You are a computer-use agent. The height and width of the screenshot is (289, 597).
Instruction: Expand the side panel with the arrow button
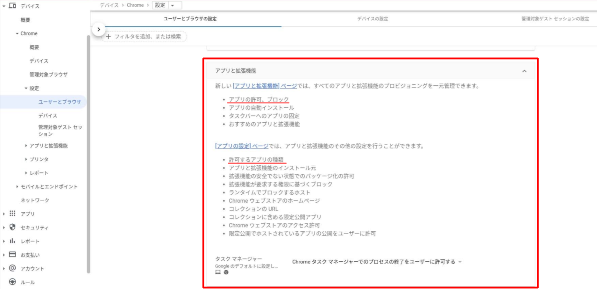99,29
